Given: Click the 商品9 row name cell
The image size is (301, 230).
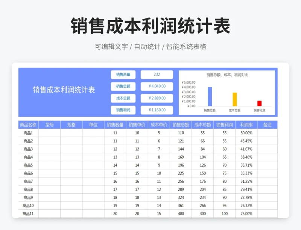Looking at the screenshot, I should point(29,197).
